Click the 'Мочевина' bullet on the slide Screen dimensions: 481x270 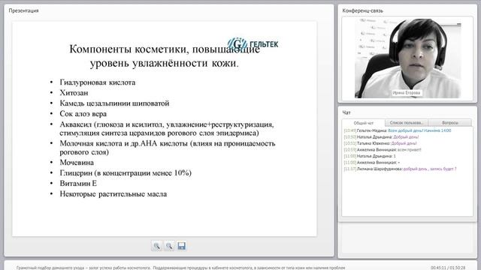(x=77, y=163)
